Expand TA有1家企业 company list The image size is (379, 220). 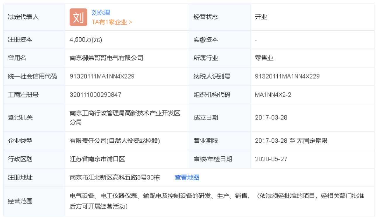click(x=112, y=22)
